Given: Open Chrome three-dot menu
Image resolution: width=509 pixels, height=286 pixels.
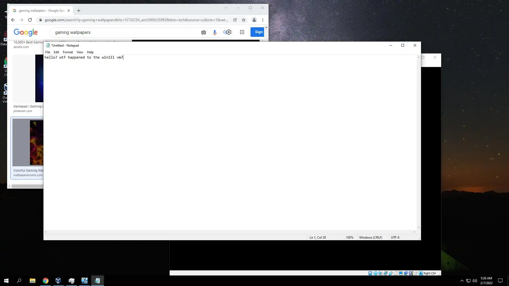Looking at the screenshot, I should pos(263,20).
